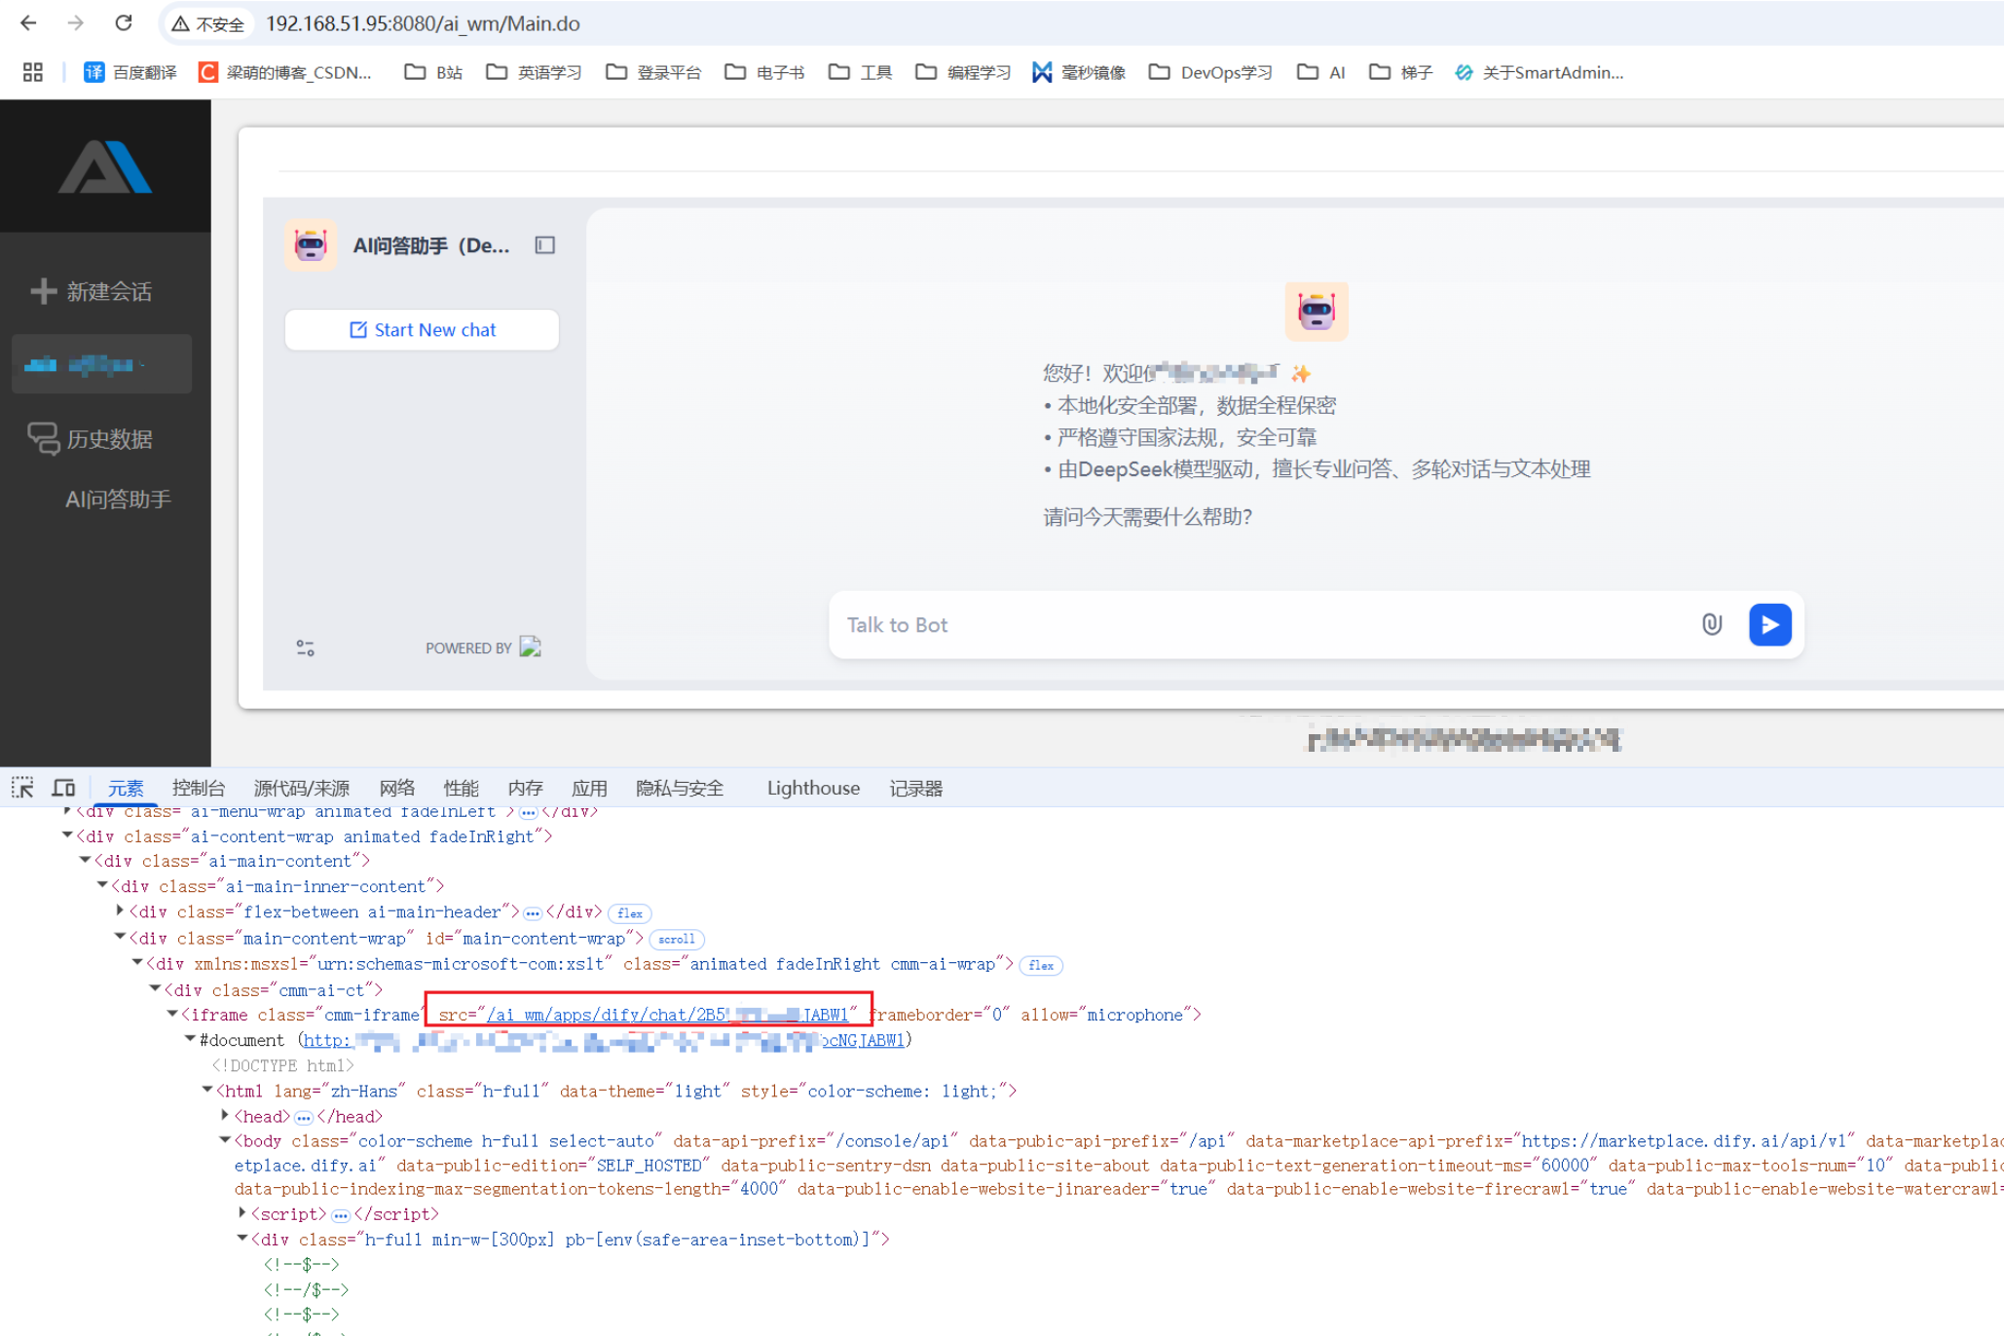Click the paperclip attachment icon

tap(1711, 624)
